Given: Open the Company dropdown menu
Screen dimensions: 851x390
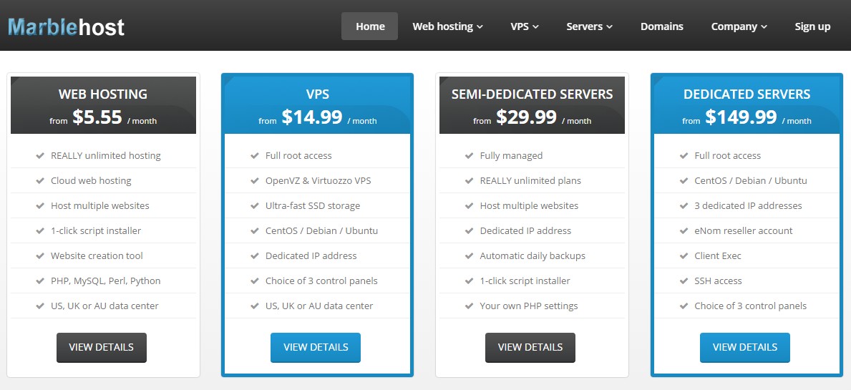Looking at the screenshot, I should [x=739, y=26].
